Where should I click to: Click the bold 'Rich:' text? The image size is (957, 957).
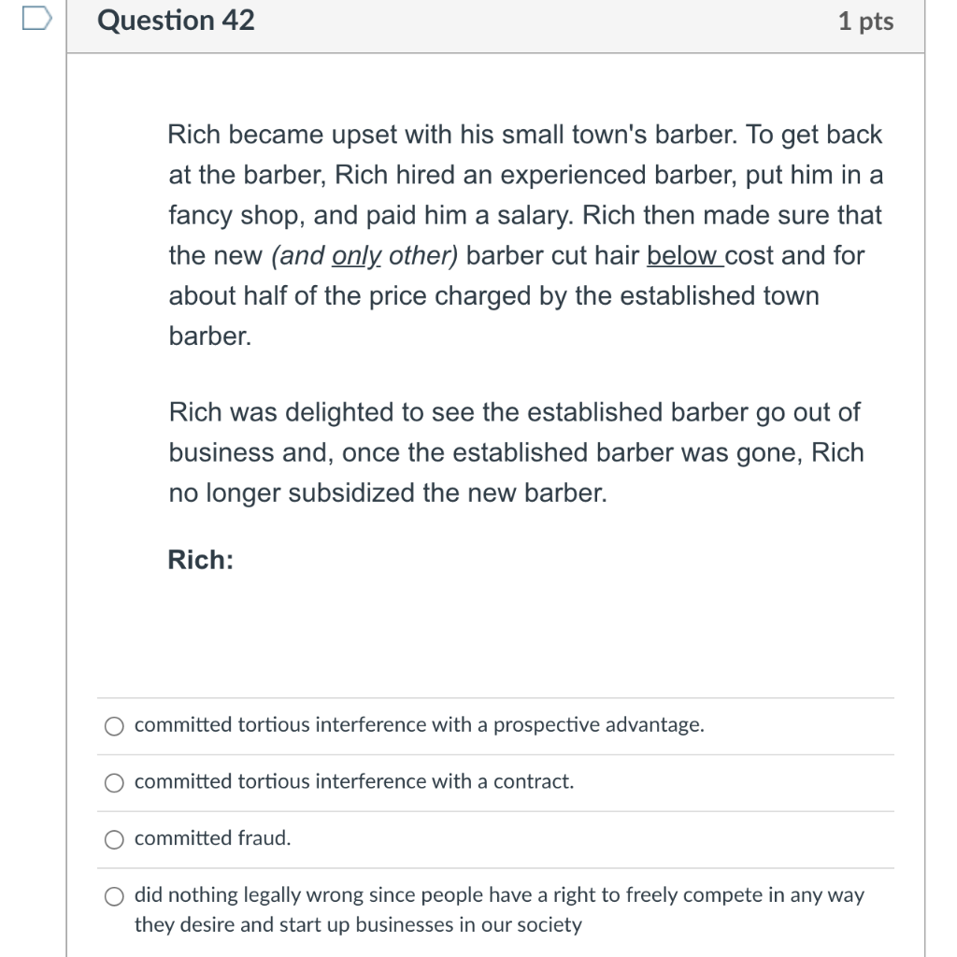click(199, 559)
